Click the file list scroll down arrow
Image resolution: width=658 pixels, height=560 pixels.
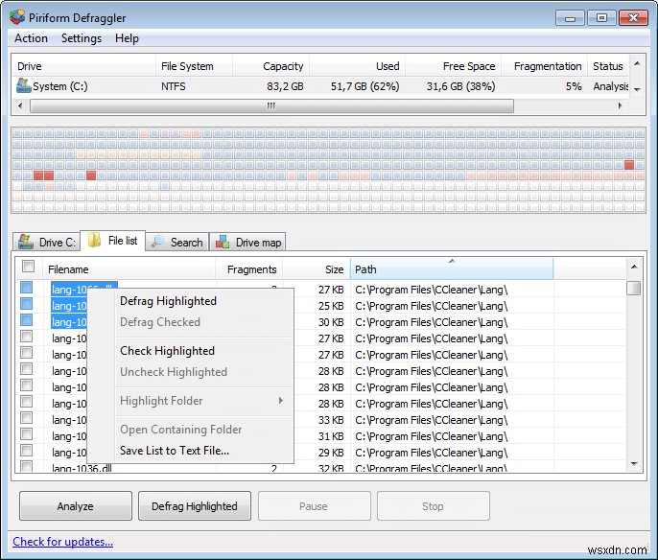633,463
